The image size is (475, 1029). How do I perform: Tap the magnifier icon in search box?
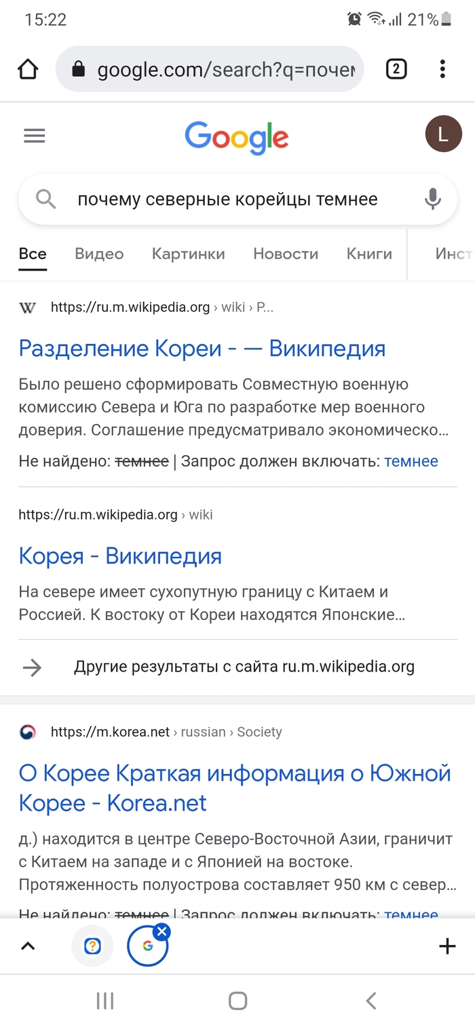tap(45, 199)
